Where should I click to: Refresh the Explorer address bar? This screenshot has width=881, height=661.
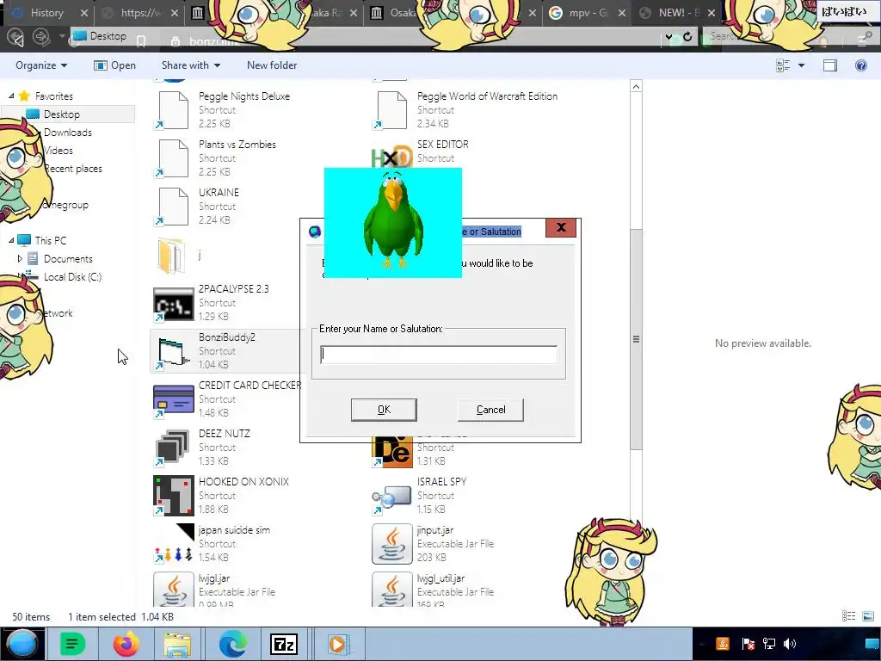[x=687, y=36]
